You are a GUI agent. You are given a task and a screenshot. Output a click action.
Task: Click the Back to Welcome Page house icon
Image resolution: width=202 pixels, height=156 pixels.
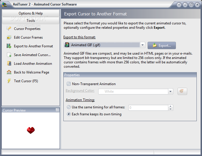(9, 72)
